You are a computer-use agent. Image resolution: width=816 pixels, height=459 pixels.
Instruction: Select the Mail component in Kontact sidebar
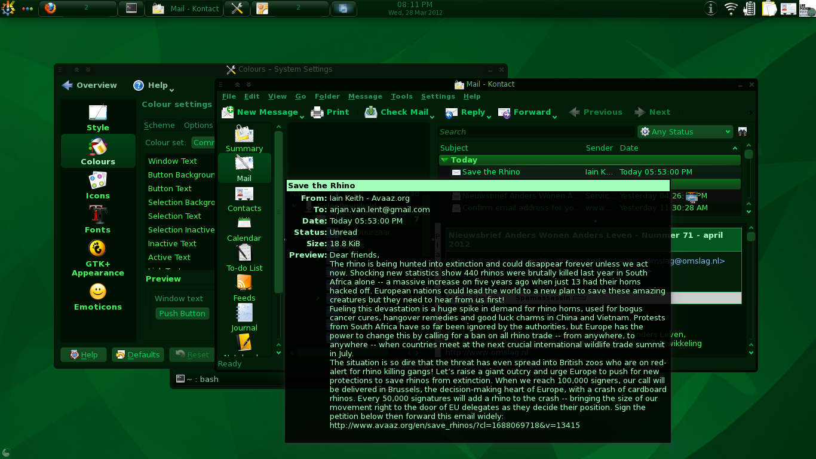point(244,169)
